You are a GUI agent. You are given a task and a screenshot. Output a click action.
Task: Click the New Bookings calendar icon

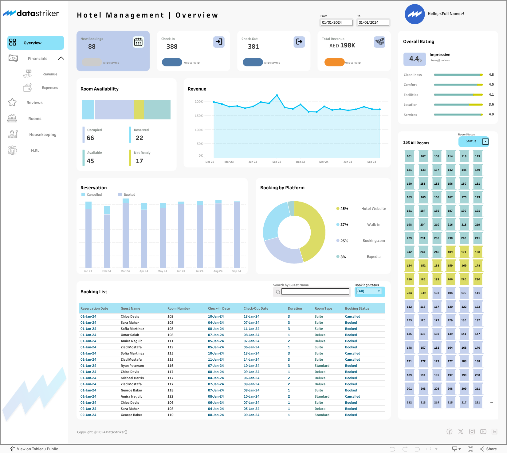pyautogui.click(x=138, y=42)
